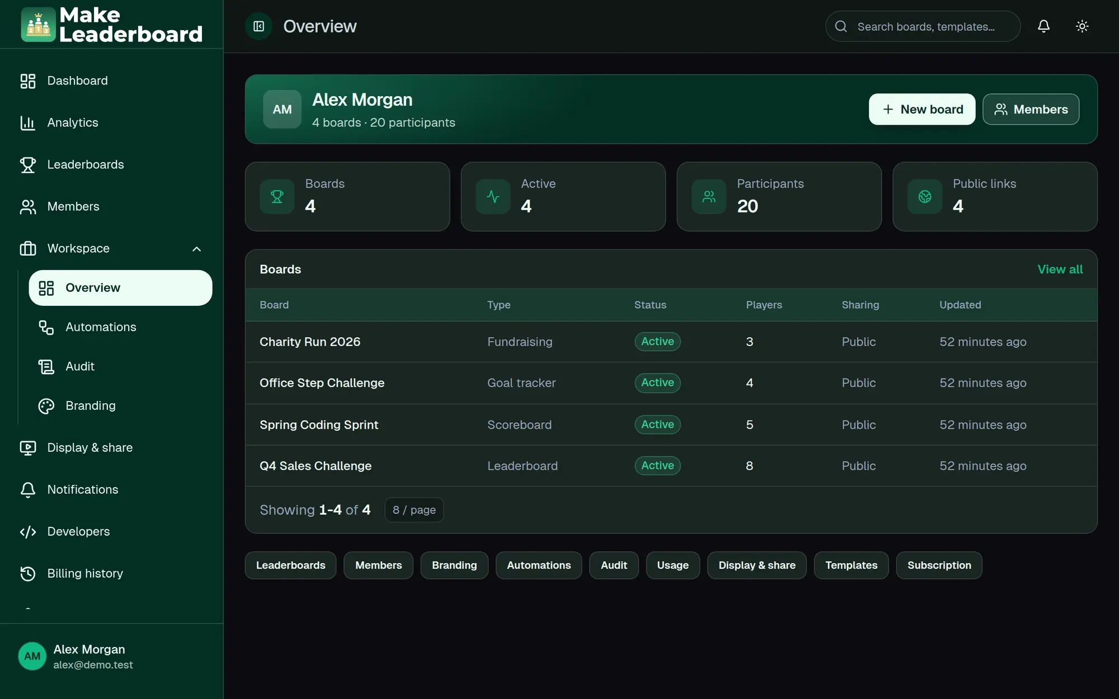Click the sidebar Members people icon

(x=28, y=206)
